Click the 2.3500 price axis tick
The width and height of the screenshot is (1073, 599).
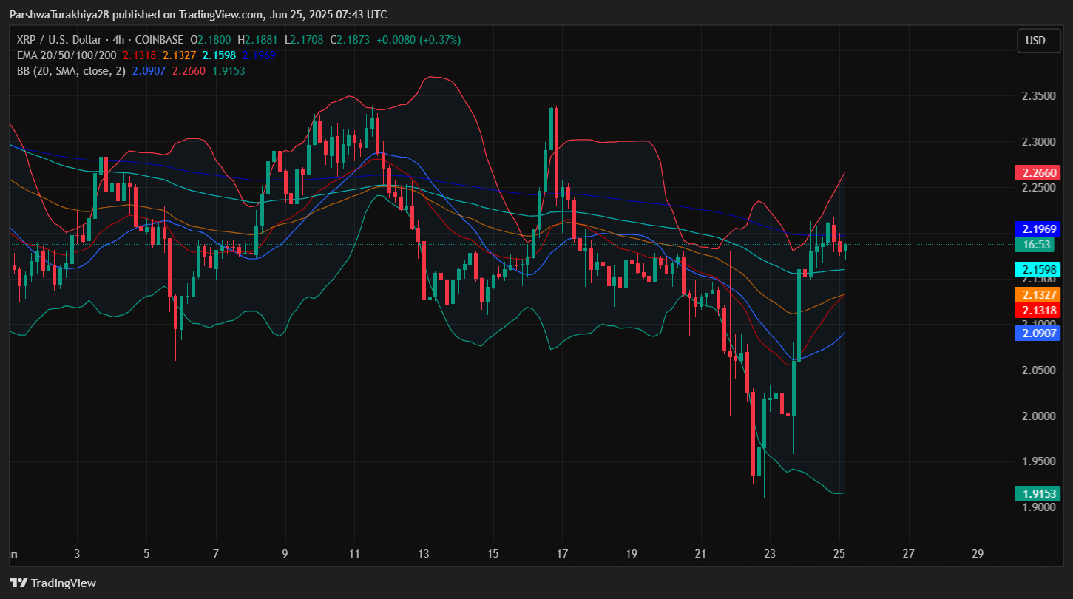click(1039, 96)
